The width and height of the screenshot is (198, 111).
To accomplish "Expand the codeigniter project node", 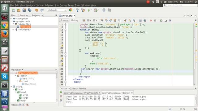I will tap(11, 18).
